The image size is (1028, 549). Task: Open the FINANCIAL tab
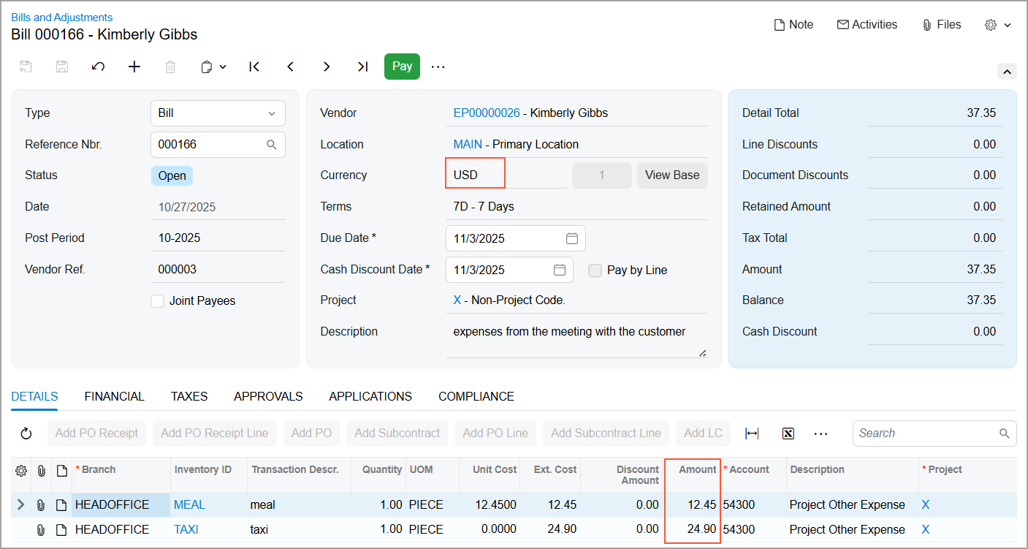coord(115,396)
